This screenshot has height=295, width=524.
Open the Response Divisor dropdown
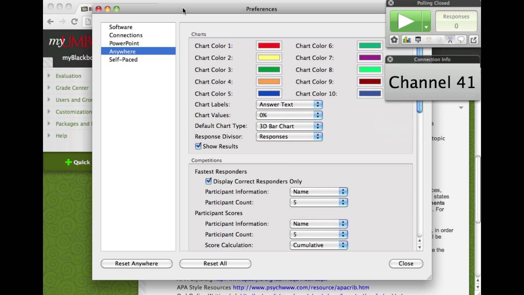289,136
